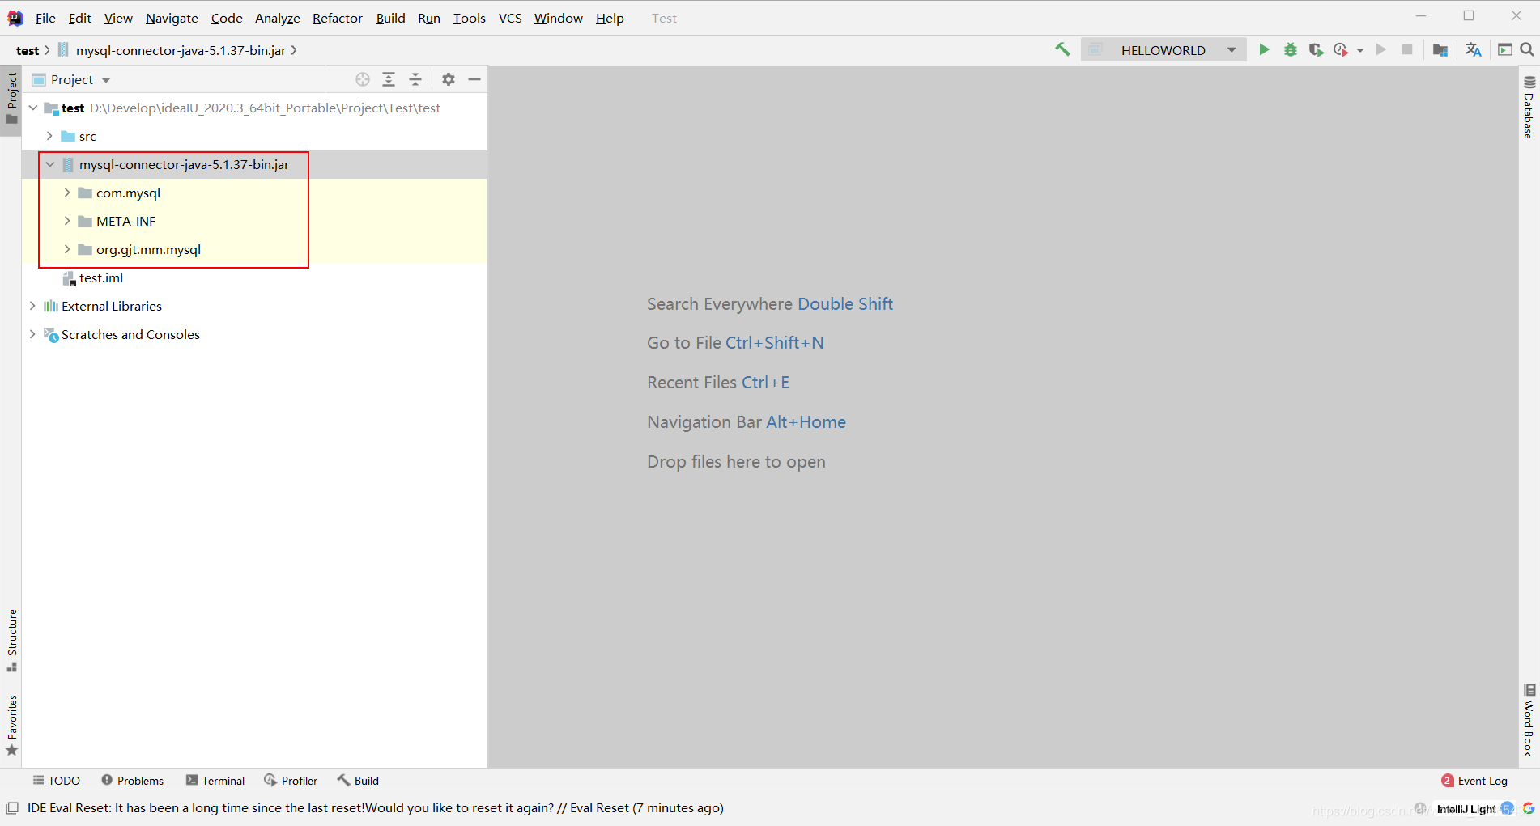
Task: Click the IDE Eval Reset status message
Action: [376, 807]
